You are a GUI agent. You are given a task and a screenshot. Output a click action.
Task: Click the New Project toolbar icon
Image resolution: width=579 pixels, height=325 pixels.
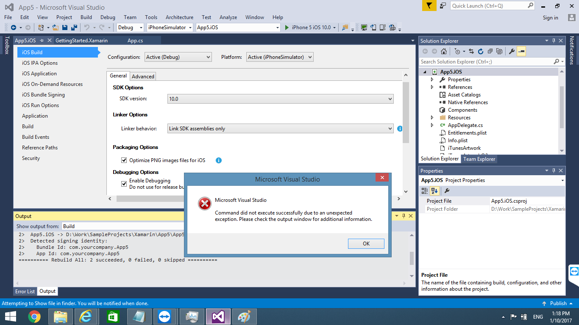41,28
